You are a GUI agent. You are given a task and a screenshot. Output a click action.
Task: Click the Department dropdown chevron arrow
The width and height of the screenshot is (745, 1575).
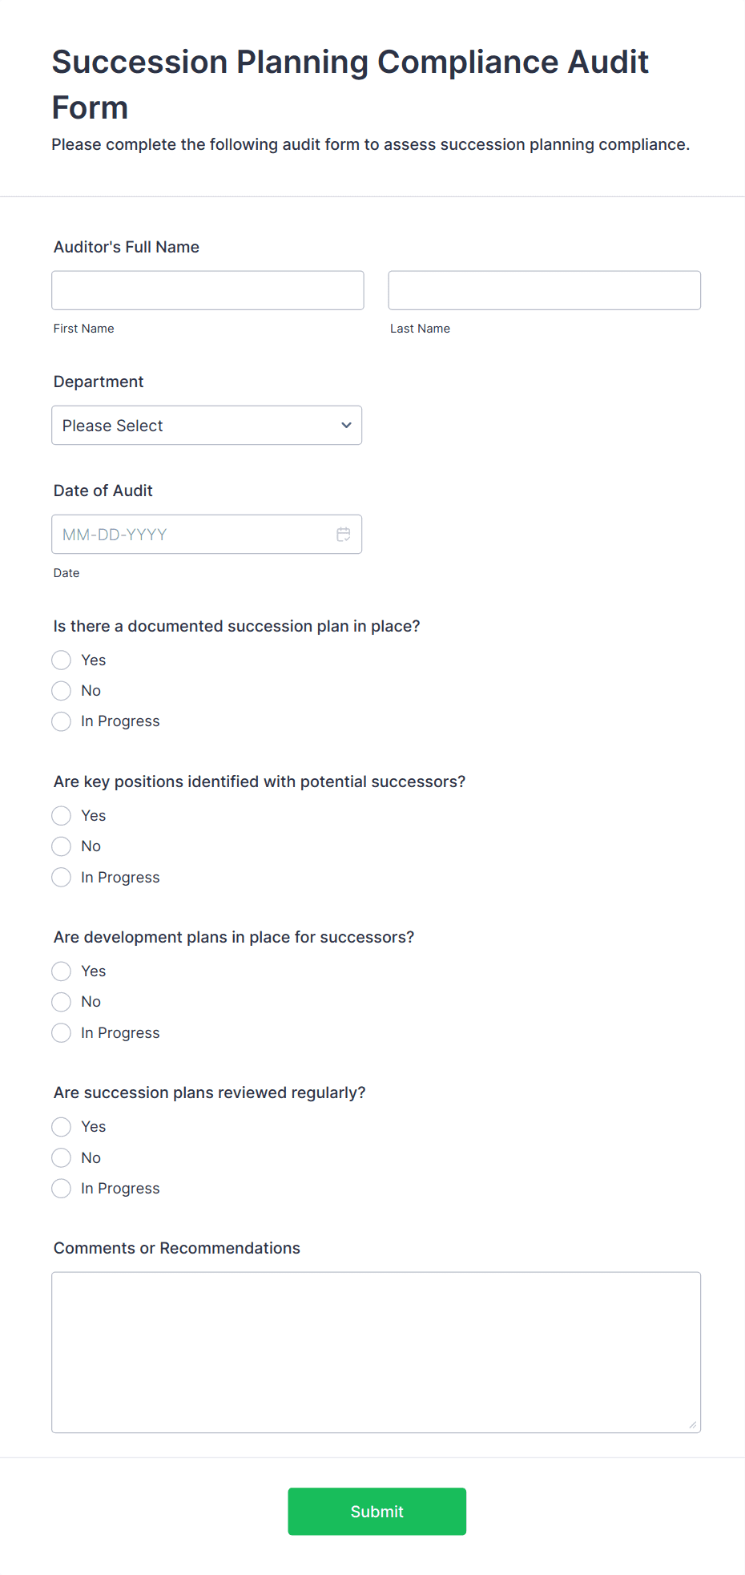coord(346,426)
